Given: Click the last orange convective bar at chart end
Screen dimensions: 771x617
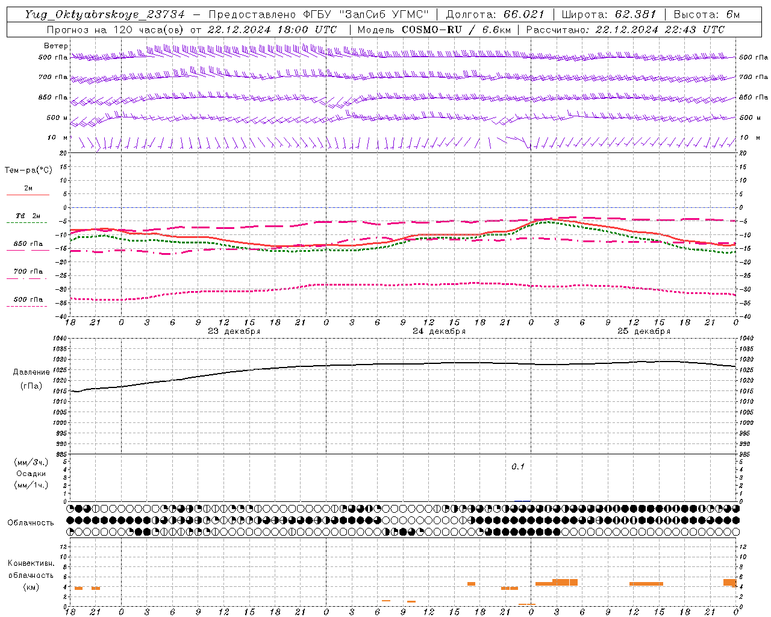Looking at the screenshot, I should 730,583.
